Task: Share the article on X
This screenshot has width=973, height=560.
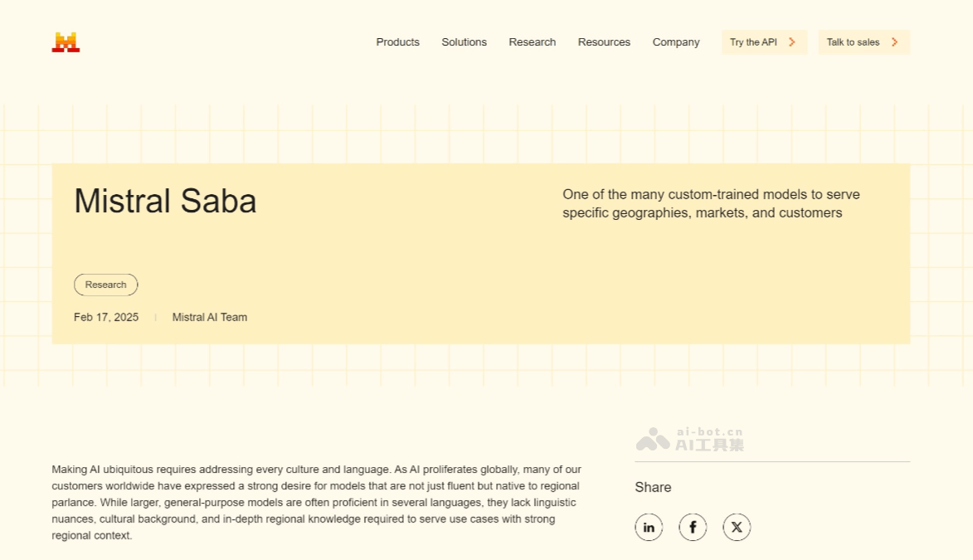Action: (x=737, y=527)
